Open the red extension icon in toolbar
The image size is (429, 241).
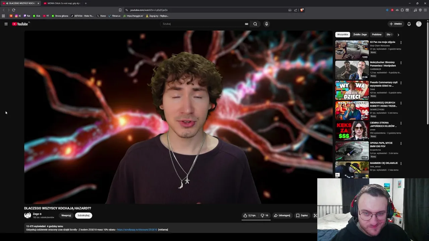(x=392, y=10)
